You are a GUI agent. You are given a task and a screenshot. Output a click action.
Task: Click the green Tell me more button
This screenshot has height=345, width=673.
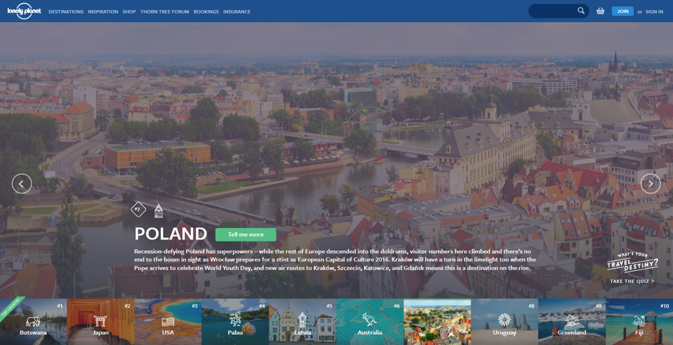(x=246, y=235)
